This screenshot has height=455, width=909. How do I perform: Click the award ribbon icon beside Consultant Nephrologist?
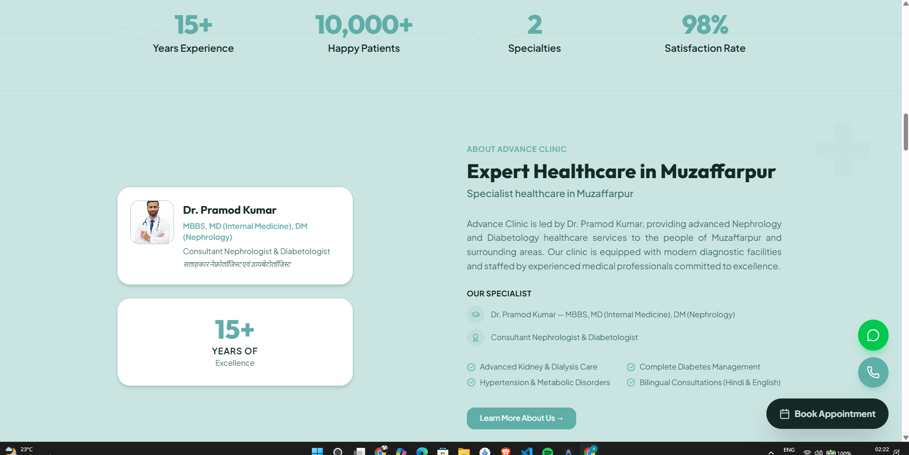tap(475, 337)
